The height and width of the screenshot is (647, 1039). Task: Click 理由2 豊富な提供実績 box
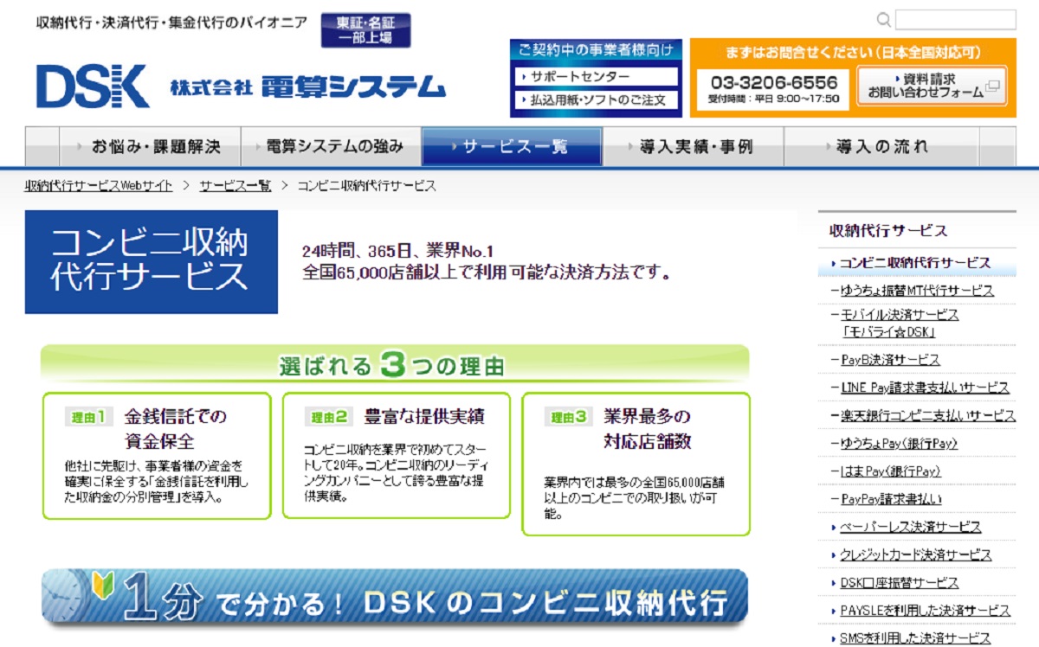tap(397, 456)
